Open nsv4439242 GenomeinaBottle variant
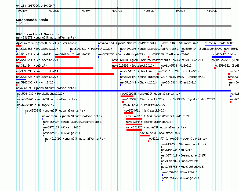 [x=183, y=144]
